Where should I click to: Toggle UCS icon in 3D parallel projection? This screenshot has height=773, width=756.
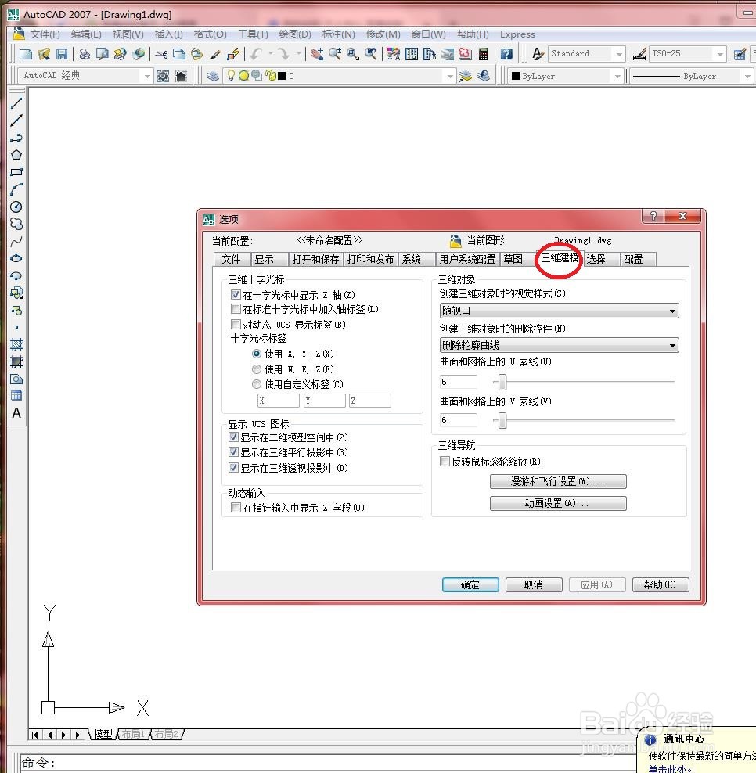[234, 452]
